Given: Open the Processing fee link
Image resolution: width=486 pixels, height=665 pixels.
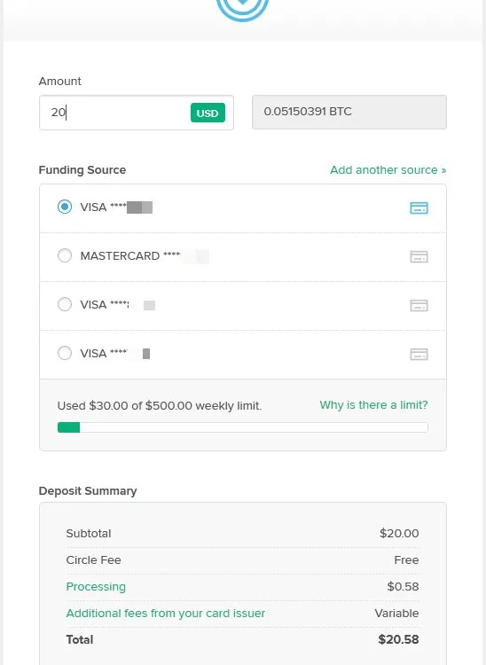Looking at the screenshot, I should 96,587.
